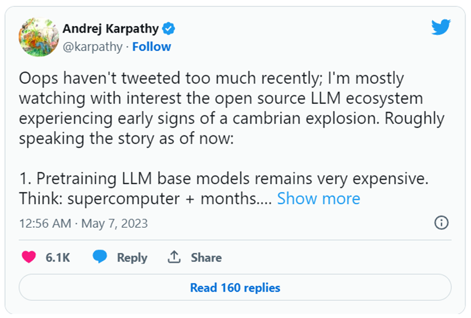Image resolution: width=471 pixels, height=318 pixels.
Task: Click the Andrej Karpathy display name
Action: [x=111, y=29]
